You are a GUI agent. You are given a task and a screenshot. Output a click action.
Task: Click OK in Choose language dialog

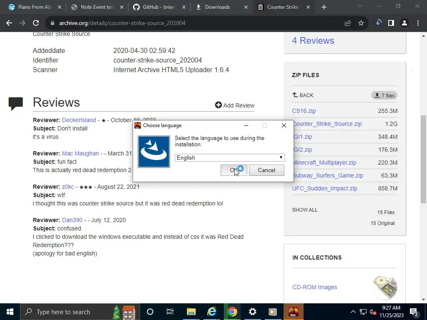pyautogui.click(x=234, y=170)
